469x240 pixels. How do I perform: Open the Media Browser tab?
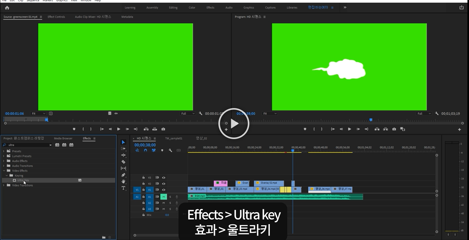(x=63, y=138)
